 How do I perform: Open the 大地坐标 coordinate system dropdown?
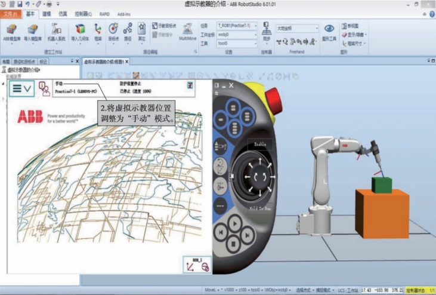coord(296,28)
